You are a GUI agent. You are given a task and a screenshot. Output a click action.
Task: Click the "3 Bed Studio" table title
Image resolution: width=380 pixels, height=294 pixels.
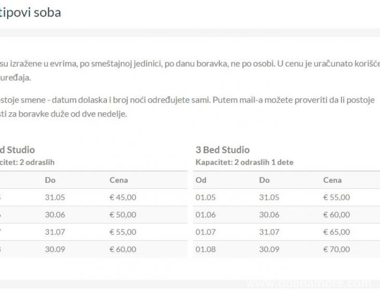click(x=222, y=150)
